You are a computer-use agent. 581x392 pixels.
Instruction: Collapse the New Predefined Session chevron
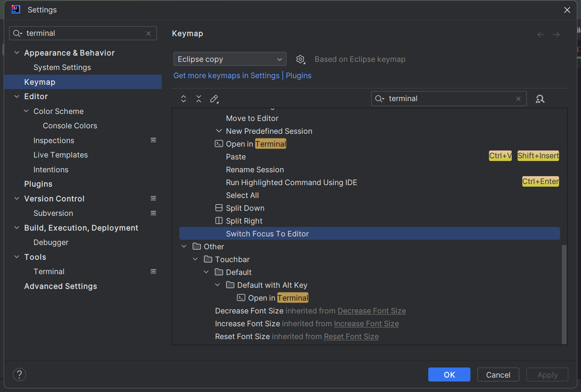219,131
